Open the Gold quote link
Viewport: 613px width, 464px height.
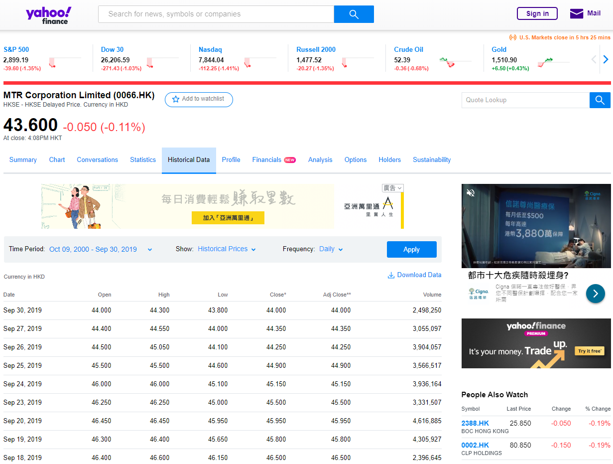(499, 49)
